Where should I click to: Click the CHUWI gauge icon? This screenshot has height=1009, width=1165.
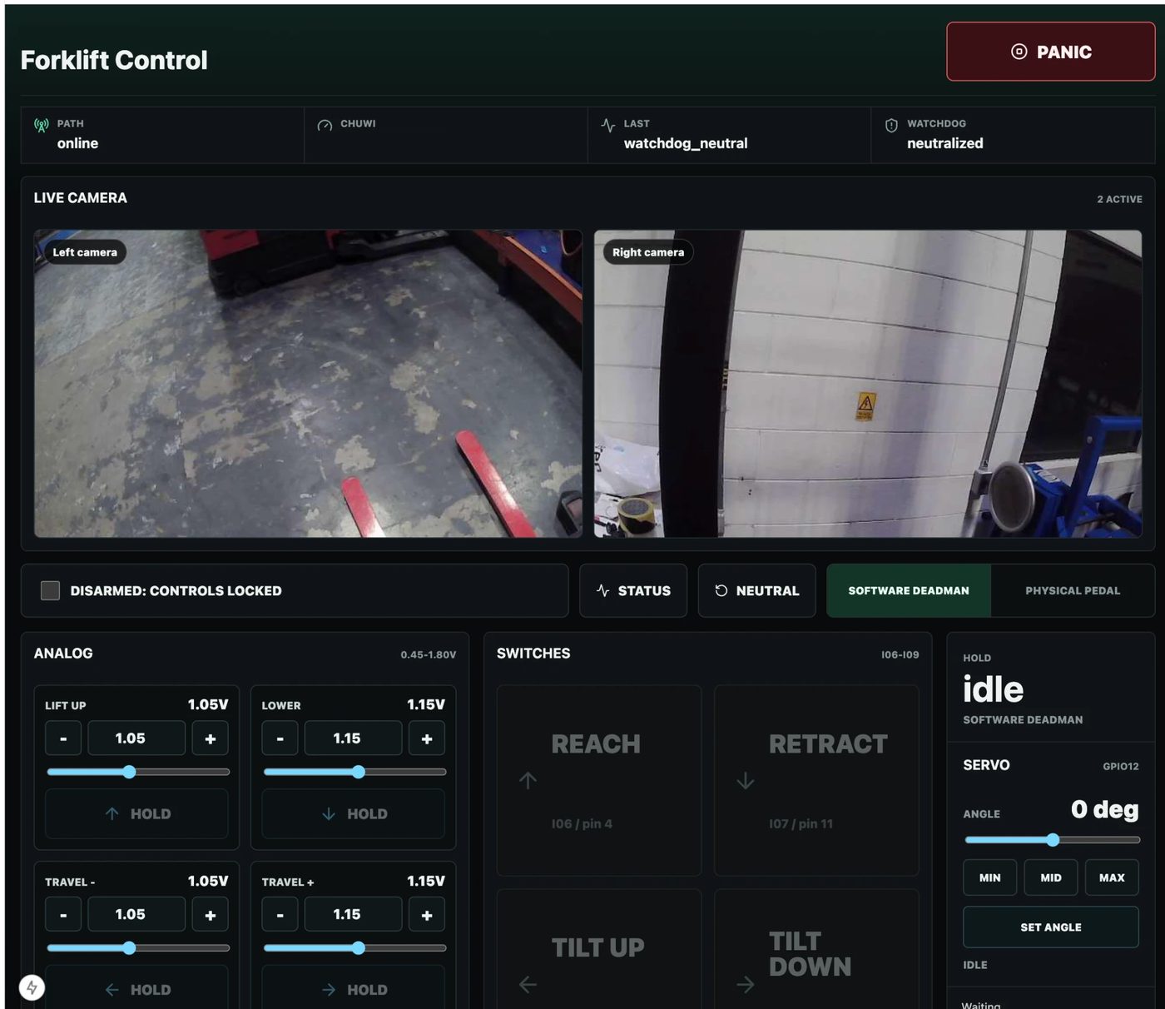(325, 125)
